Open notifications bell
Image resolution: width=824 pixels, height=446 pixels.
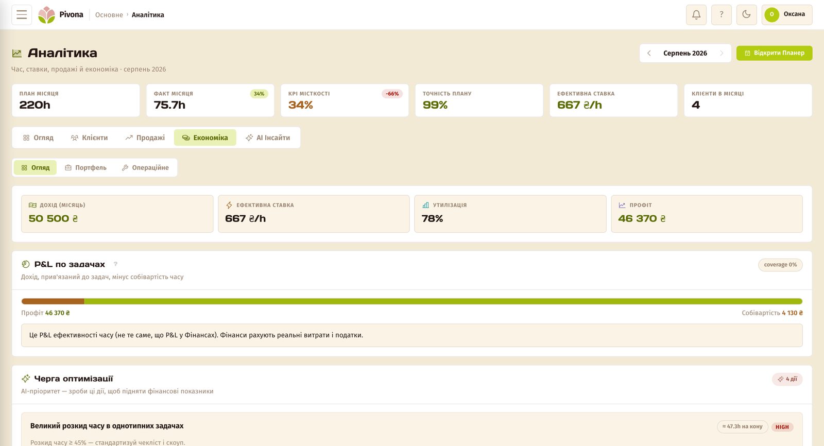(x=696, y=15)
